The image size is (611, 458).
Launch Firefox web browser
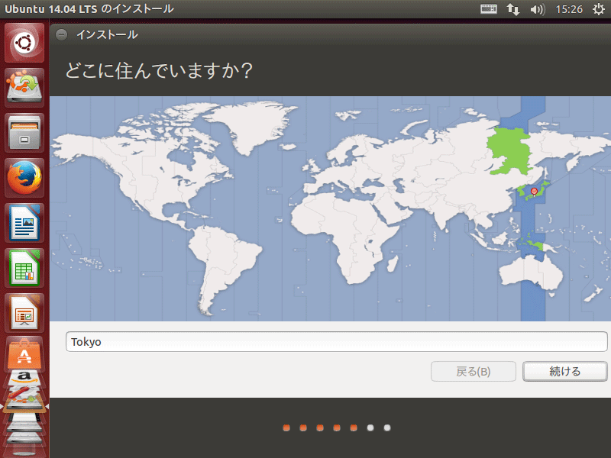pos(24,178)
